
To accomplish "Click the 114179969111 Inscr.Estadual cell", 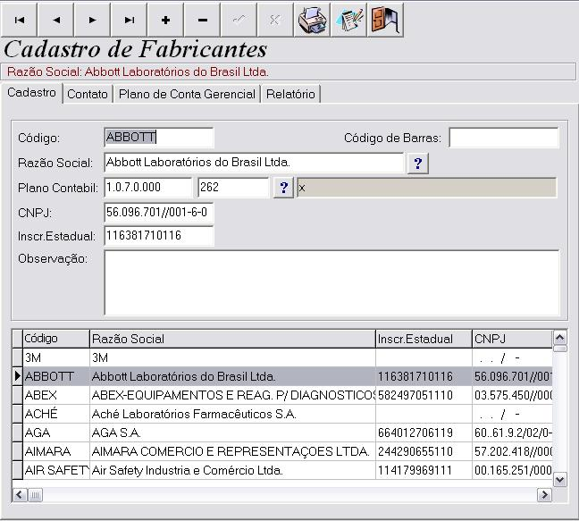I will coord(424,470).
